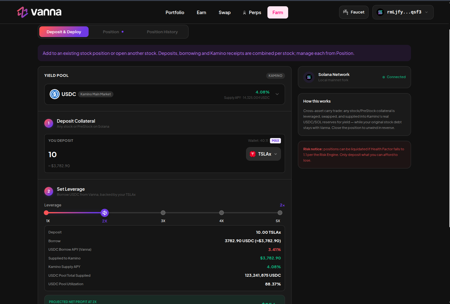Click the Solana Network icon
This screenshot has height=304, width=450.
tap(309, 77)
